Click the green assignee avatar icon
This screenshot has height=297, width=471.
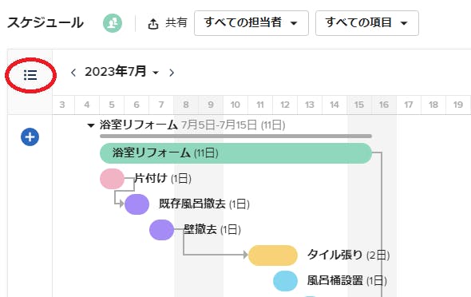tap(113, 23)
